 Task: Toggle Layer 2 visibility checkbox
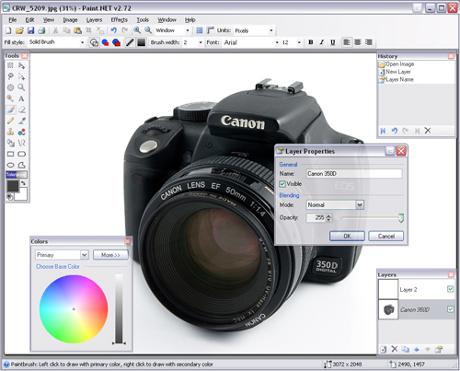(450, 289)
